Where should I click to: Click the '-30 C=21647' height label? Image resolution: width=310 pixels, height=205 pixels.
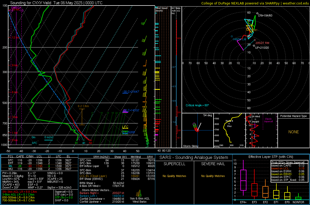[131, 92]
